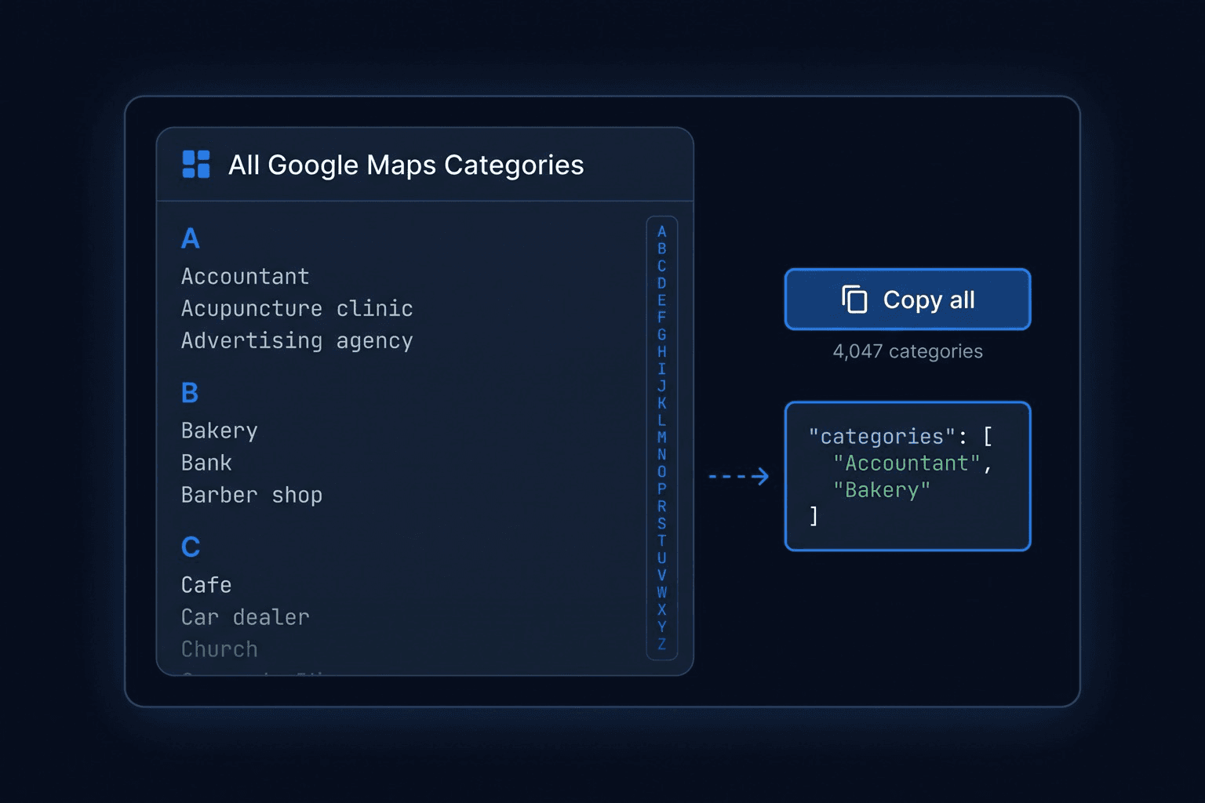Image resolution: width=1205 pixels, height=803 pixels.
Task: Jump to letter I in alphabet index
Action: pyautogui.click(x=662, y=369)
